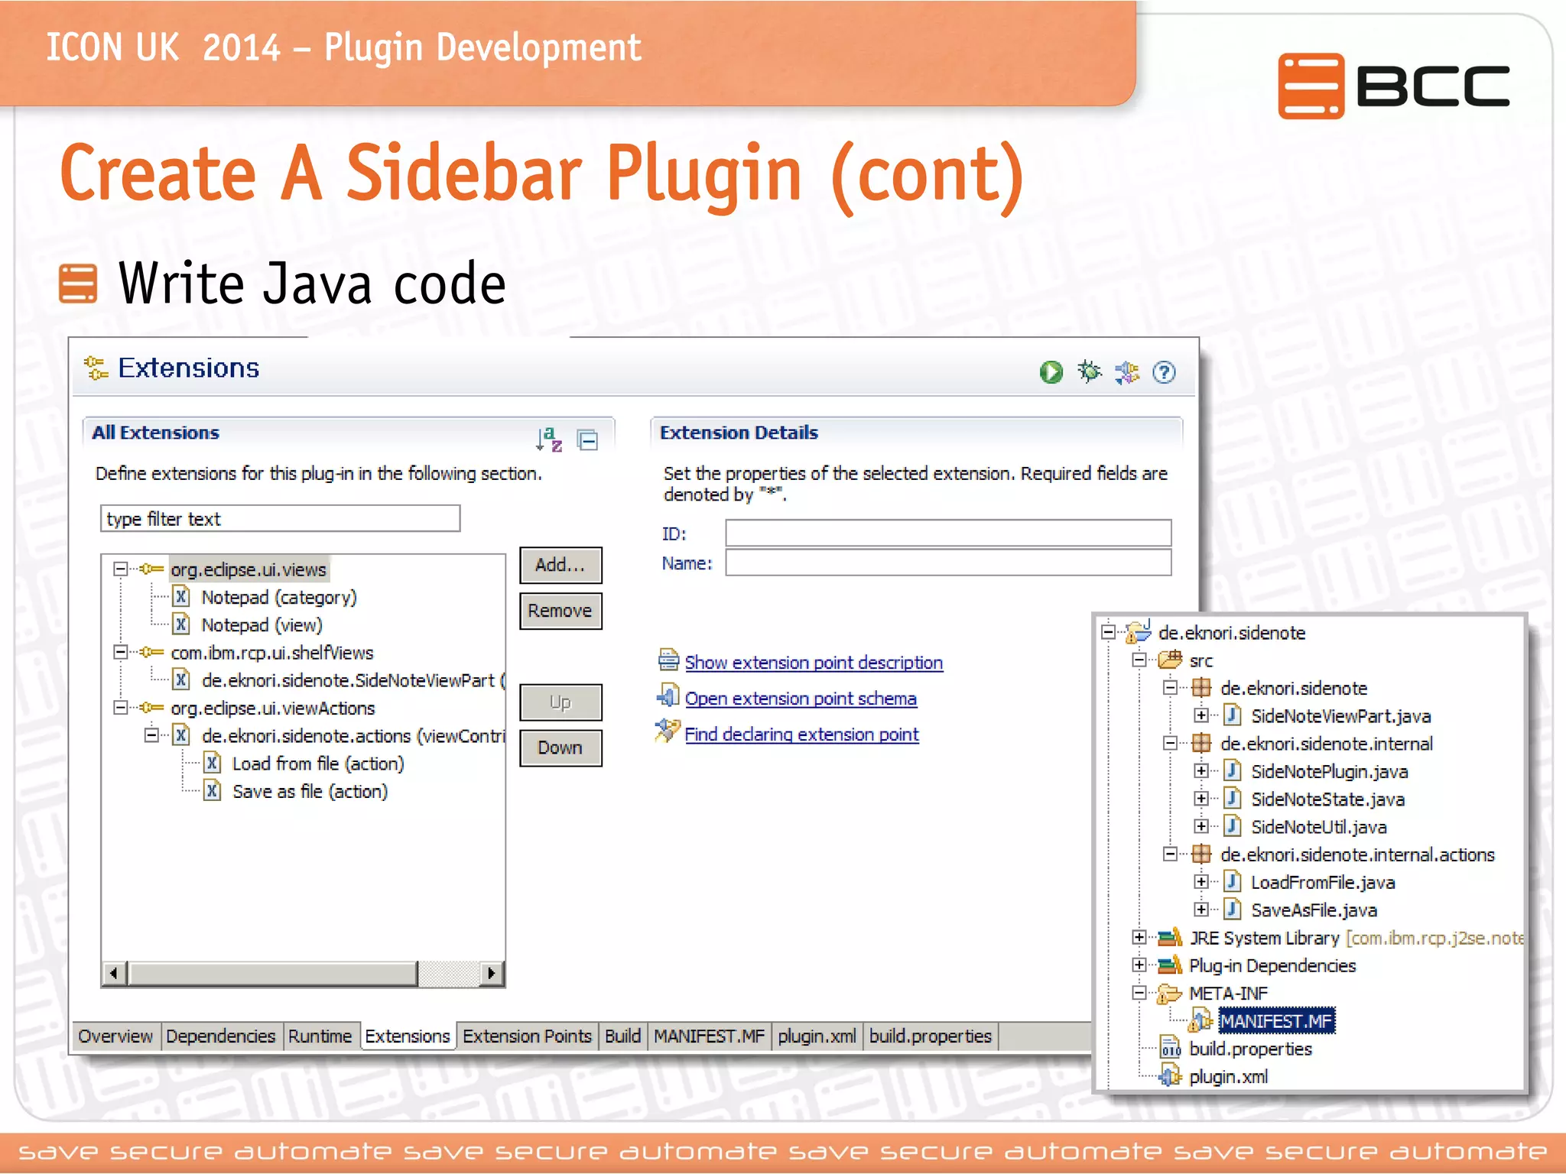Click the Plug-in Dependencies library icon
Image resolution: width=1566 pixels, height=1174 pixels.
[x=1170, y=965]
